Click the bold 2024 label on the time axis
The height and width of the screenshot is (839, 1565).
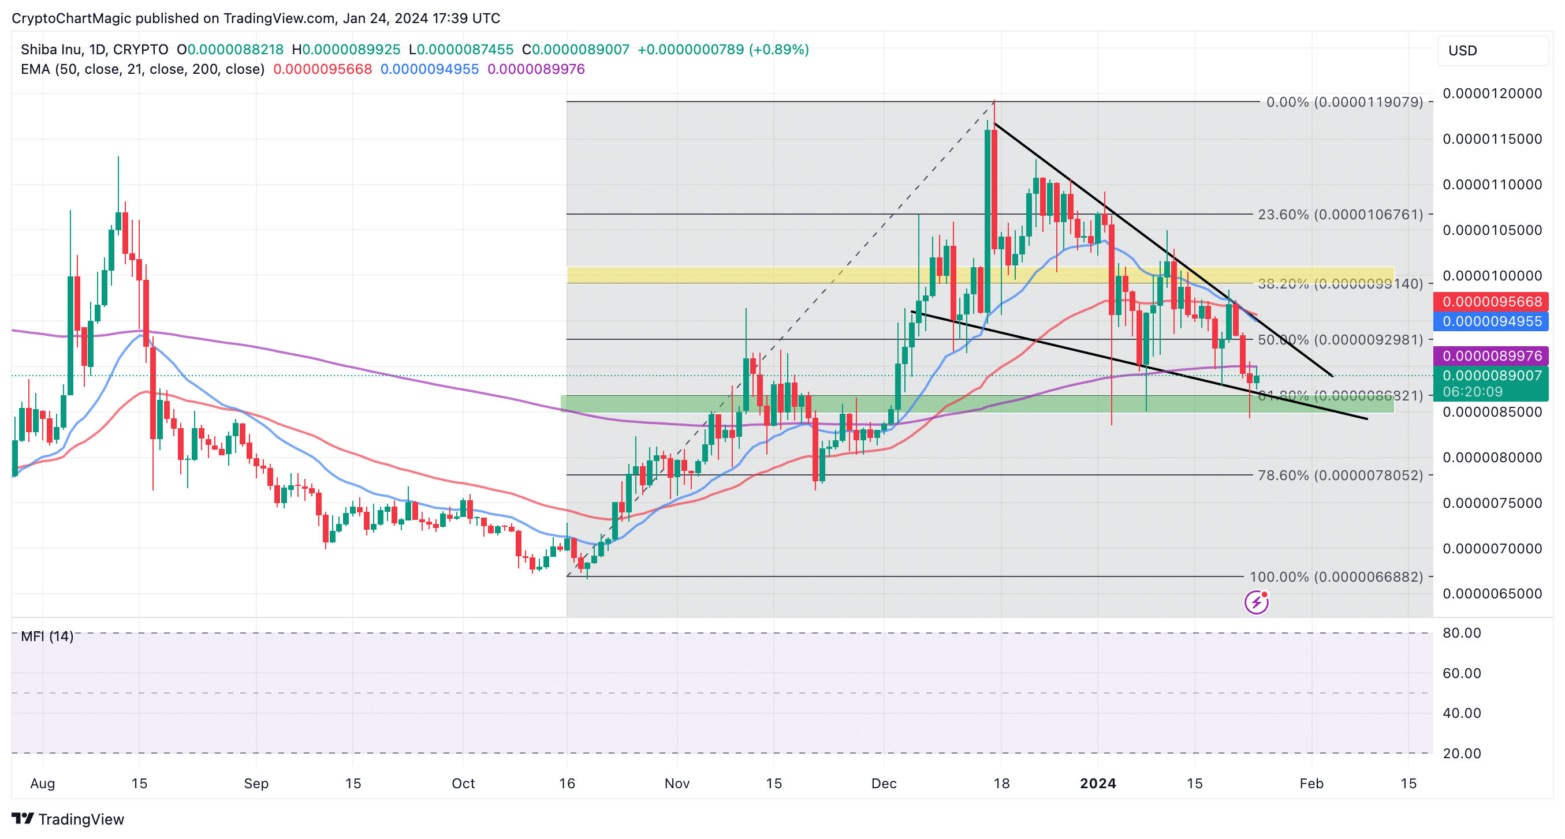(1098, 784)
